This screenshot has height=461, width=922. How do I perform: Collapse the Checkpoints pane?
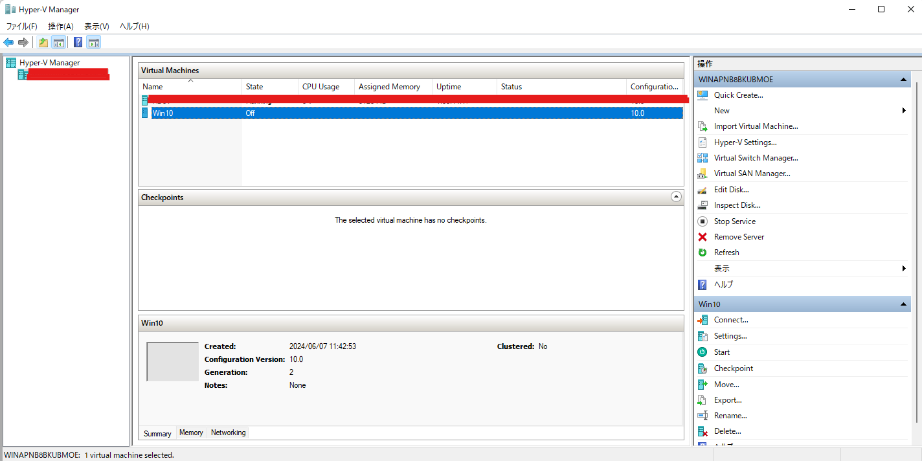coord(676,197)
